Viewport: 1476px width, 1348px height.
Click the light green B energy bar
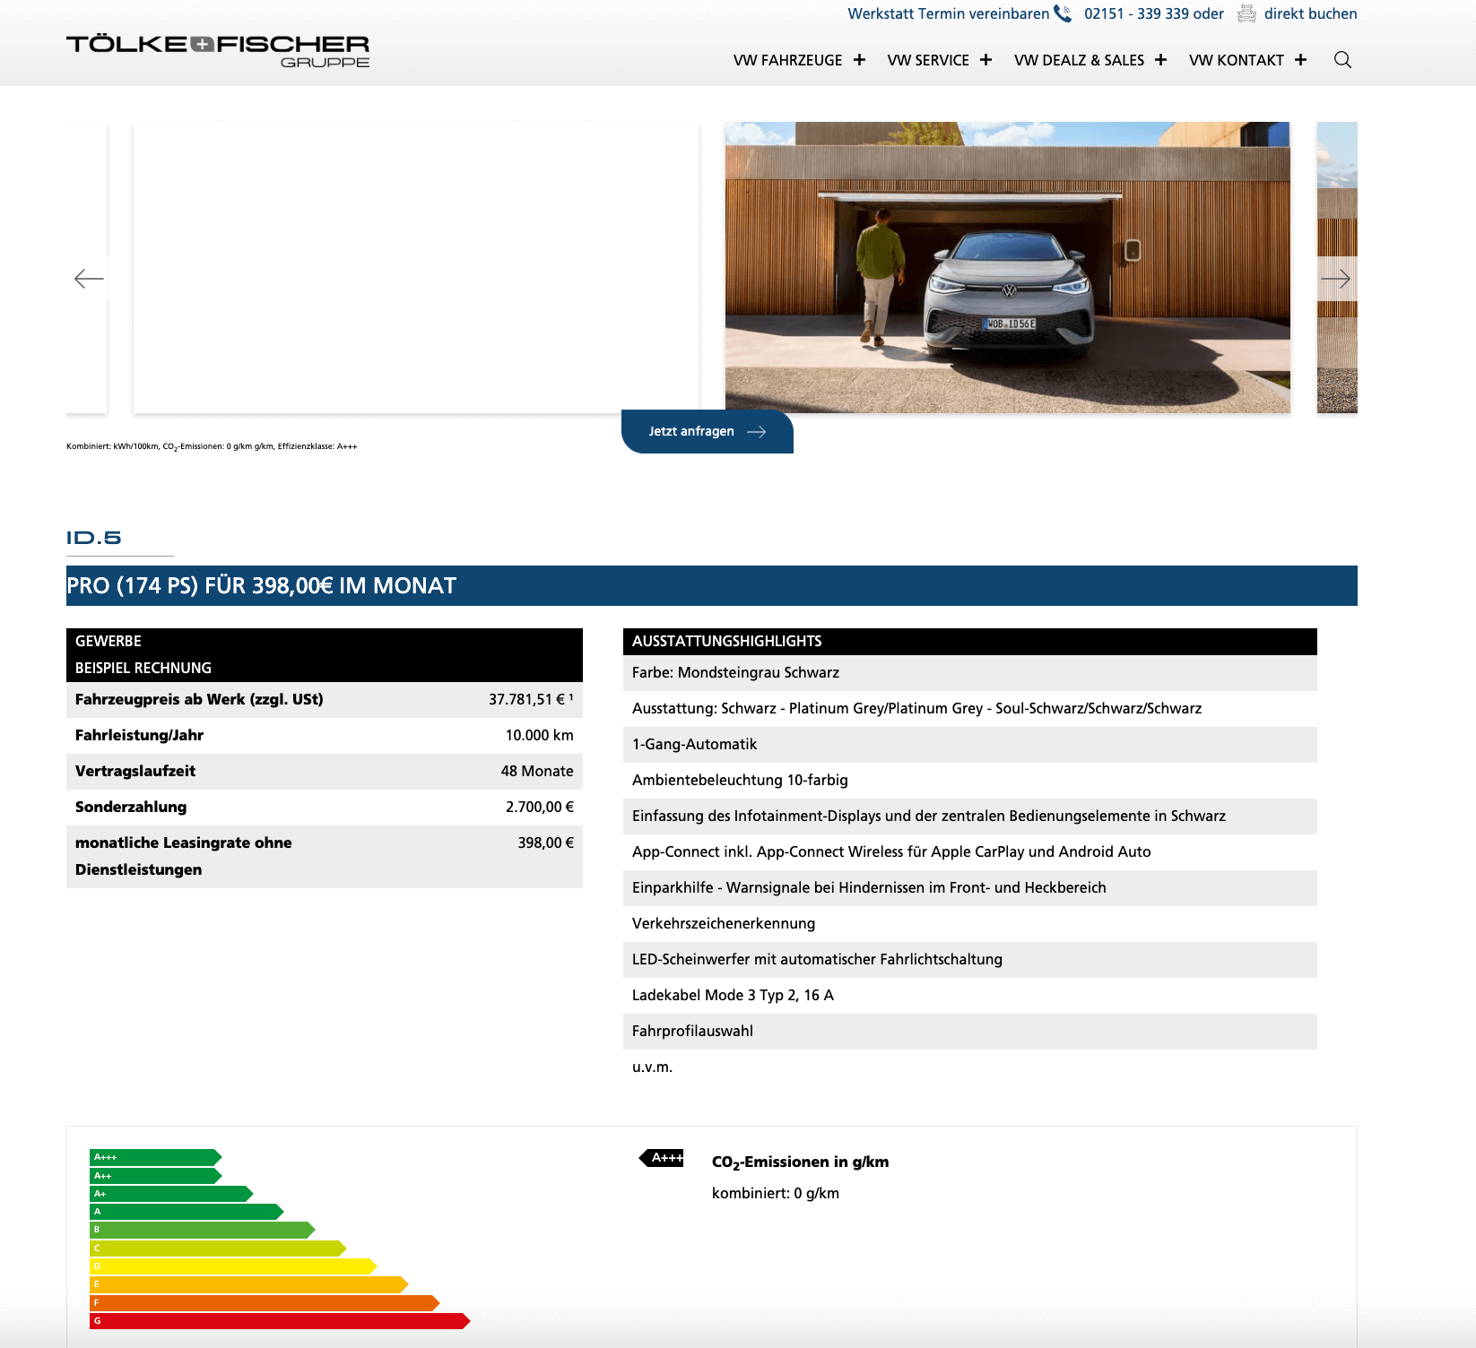point(202,1230)
